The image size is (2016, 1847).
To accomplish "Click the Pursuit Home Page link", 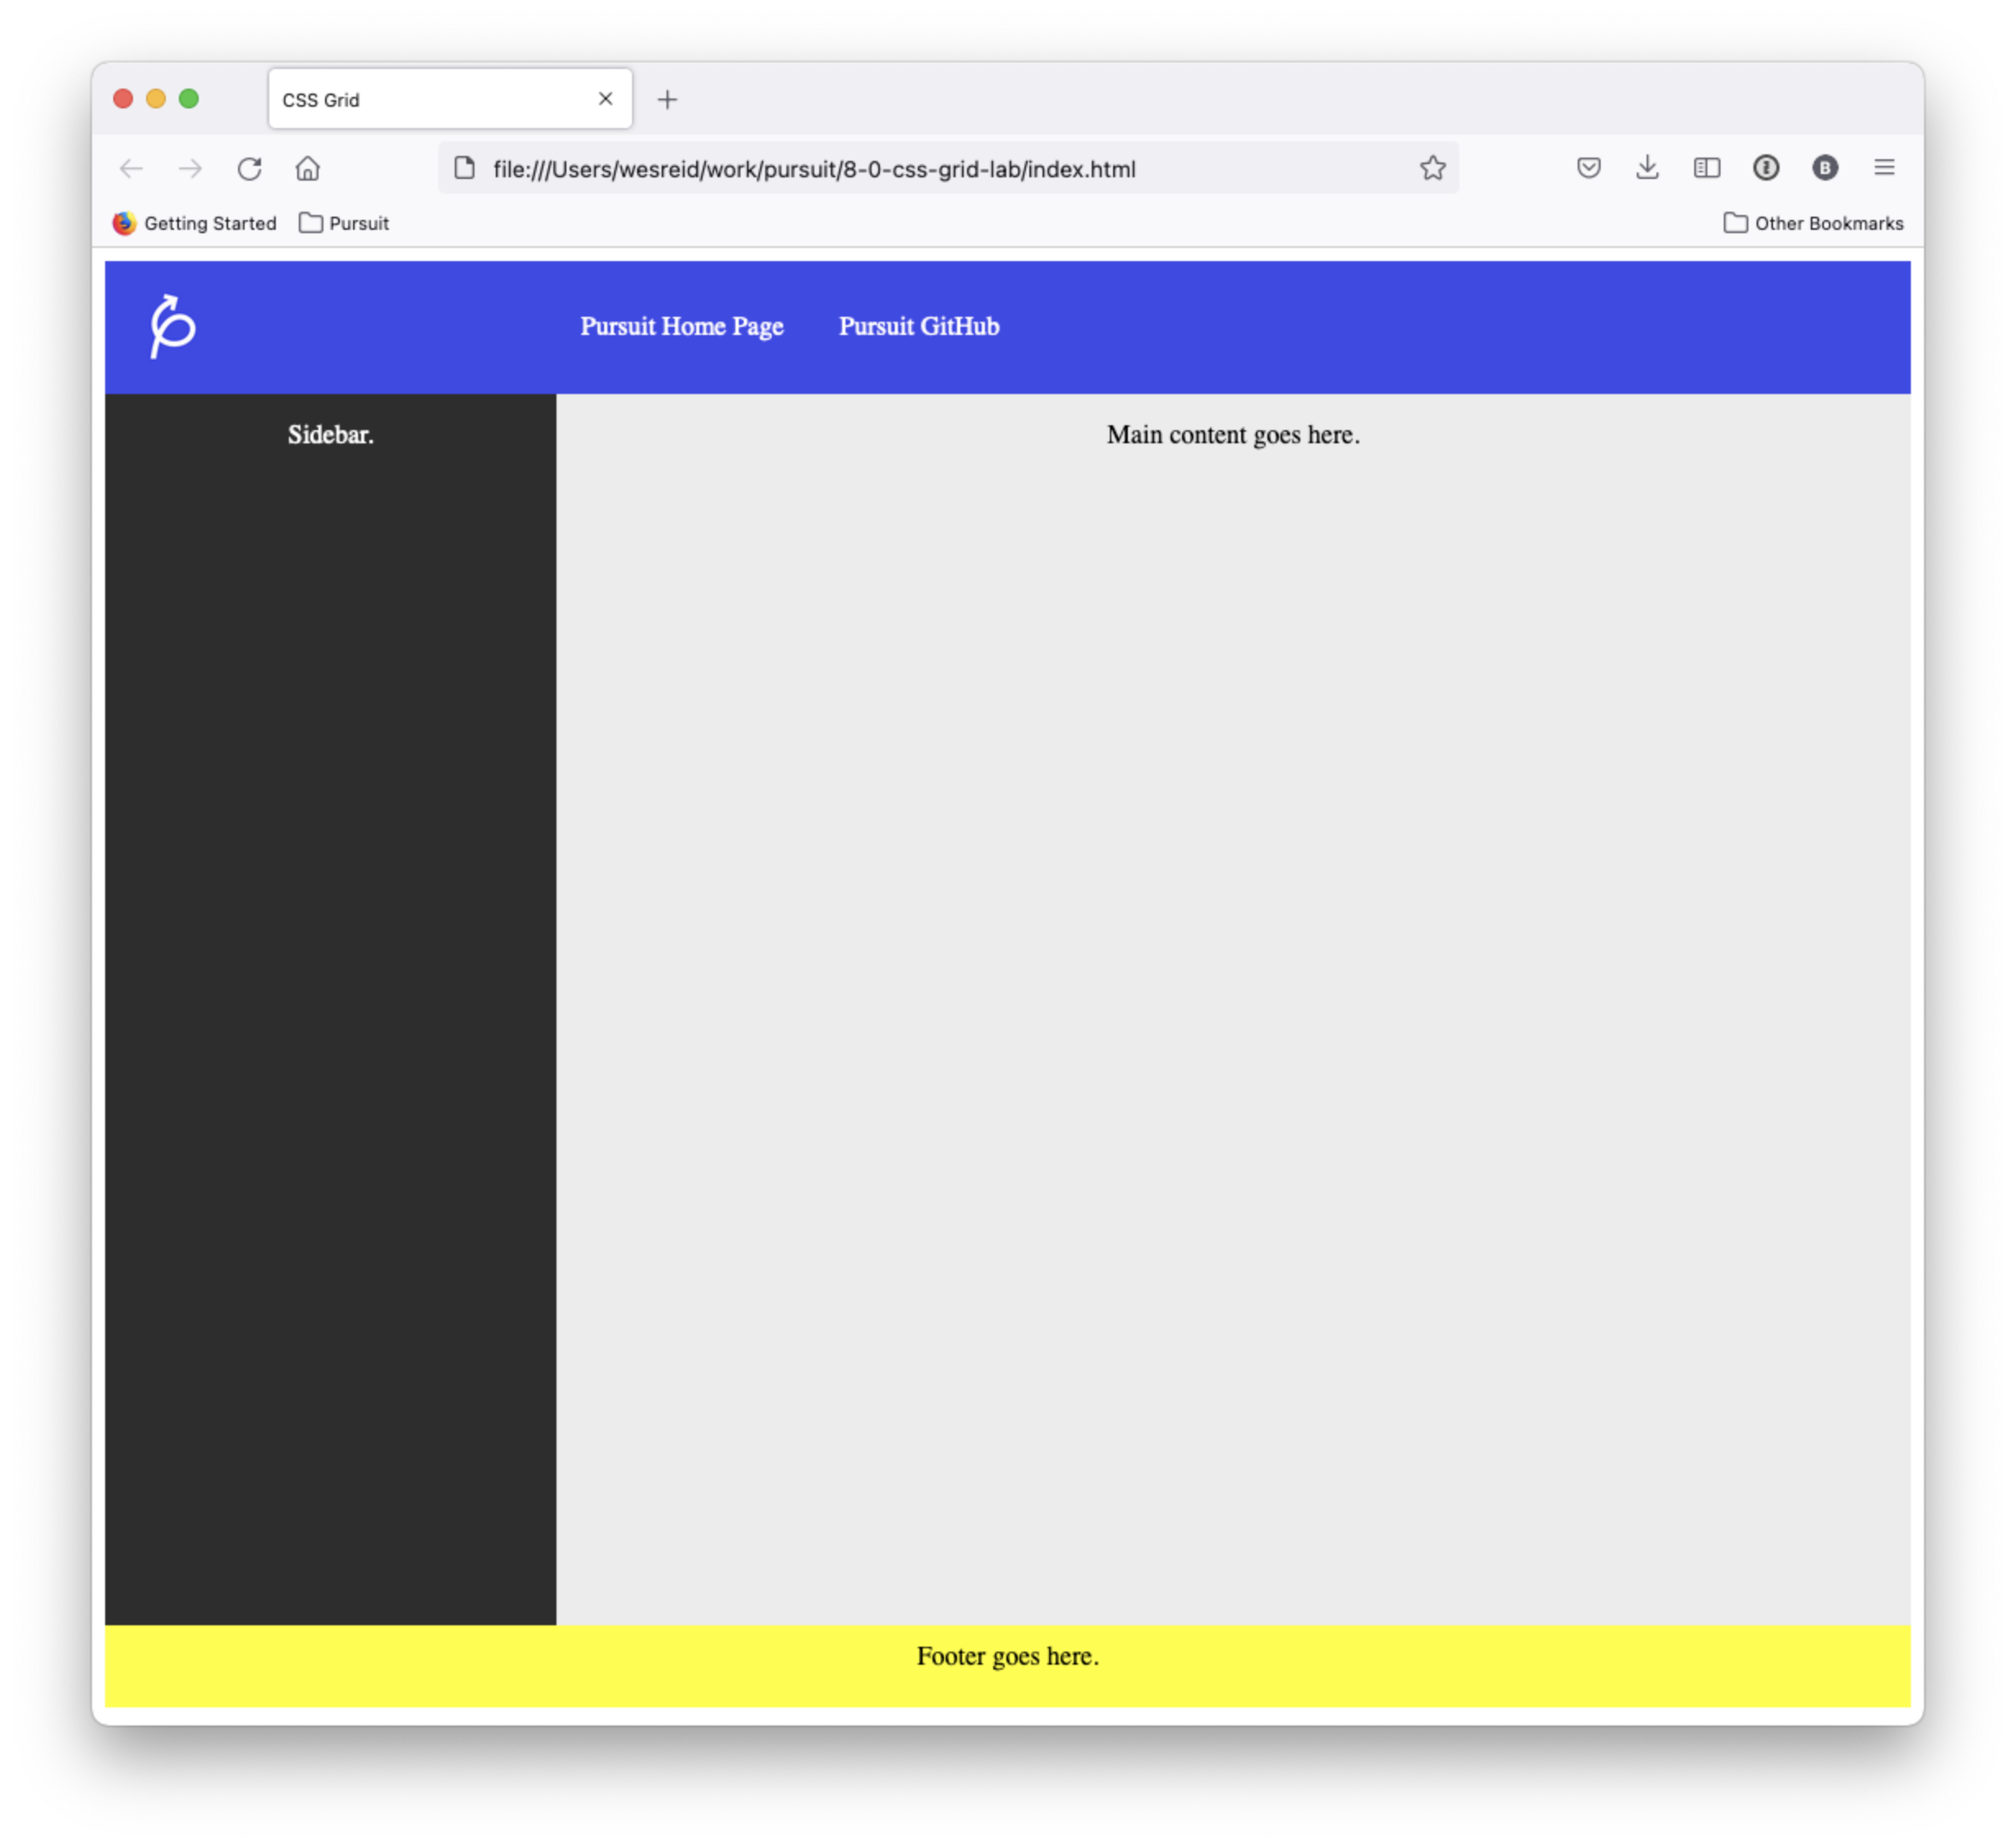I will 681,325.
